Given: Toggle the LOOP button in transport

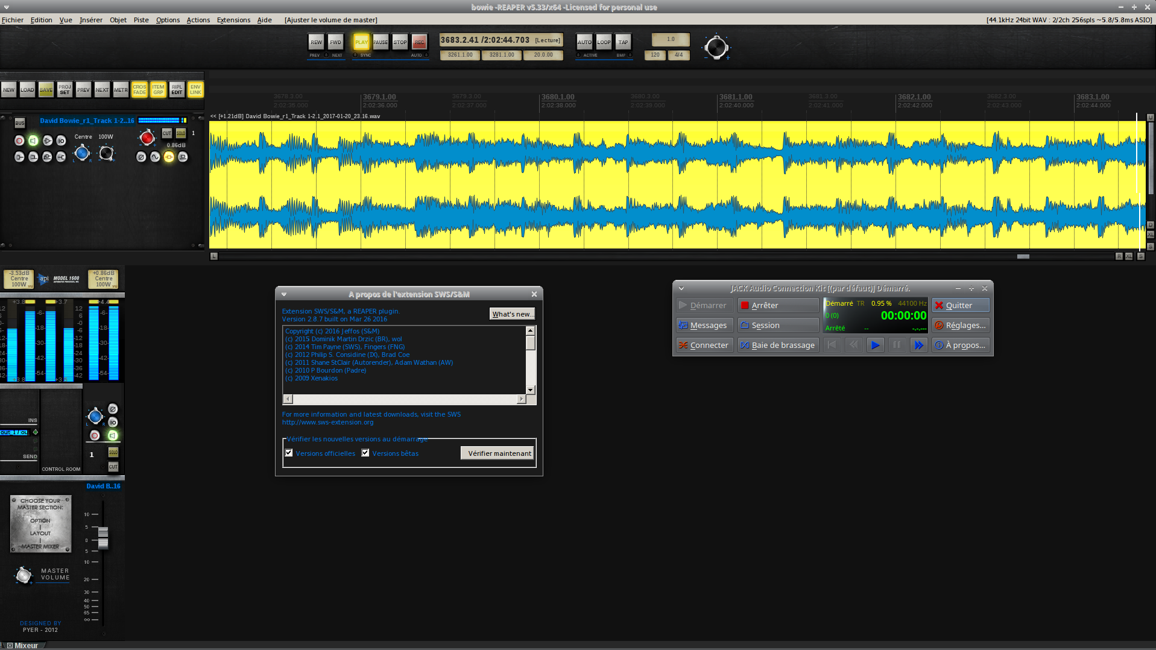Looking at the screenshot, I should 604,42.
